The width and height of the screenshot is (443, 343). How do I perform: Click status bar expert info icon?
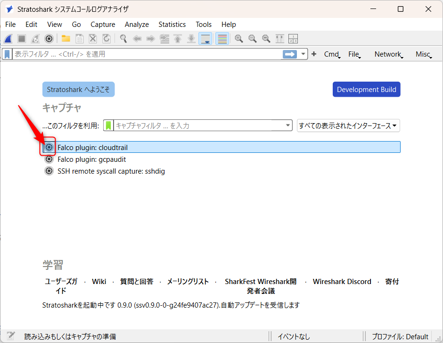click(x=11, y=336)
